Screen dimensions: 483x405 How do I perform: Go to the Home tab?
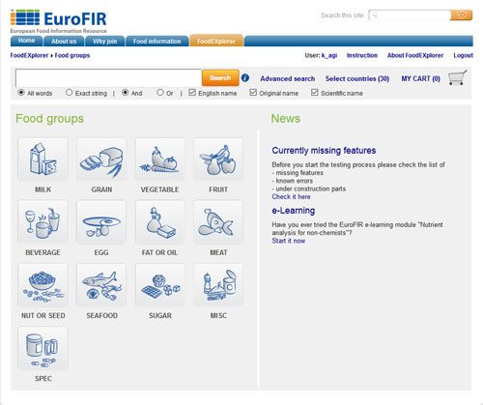(x=26, y=41)
